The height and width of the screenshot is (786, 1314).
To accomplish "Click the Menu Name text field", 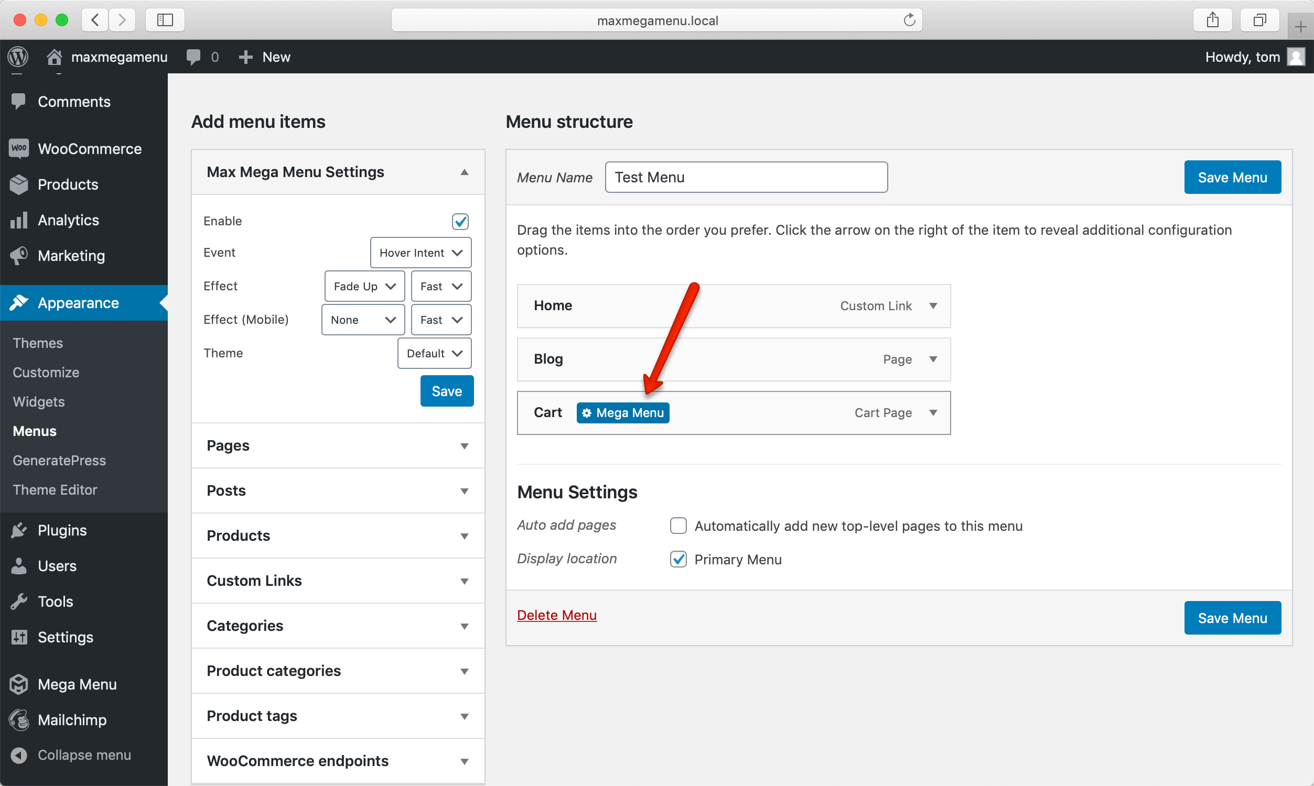I will tap(746, 178).
